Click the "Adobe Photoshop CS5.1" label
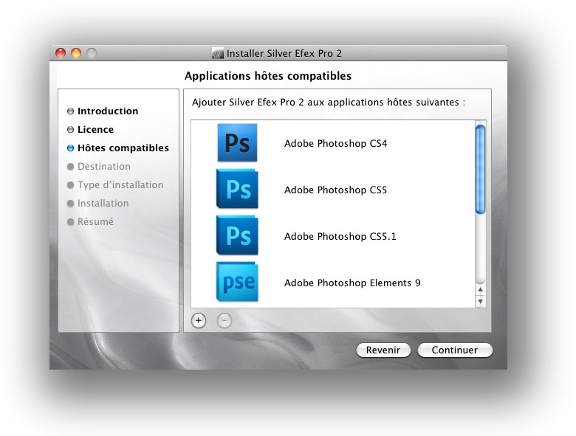This screenshot has width=576, height=436. coord(340,236)
